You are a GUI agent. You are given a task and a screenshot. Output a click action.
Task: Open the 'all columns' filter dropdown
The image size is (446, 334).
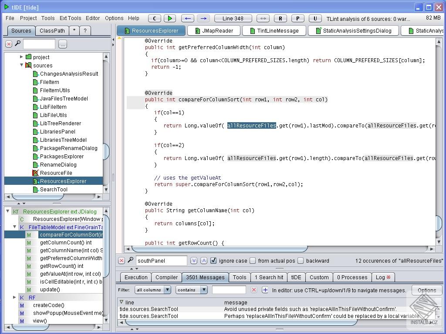[152, 290]
